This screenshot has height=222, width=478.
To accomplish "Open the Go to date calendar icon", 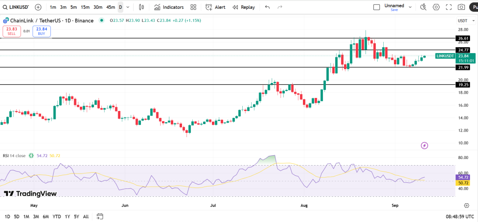I will click(x=100, y=217).
